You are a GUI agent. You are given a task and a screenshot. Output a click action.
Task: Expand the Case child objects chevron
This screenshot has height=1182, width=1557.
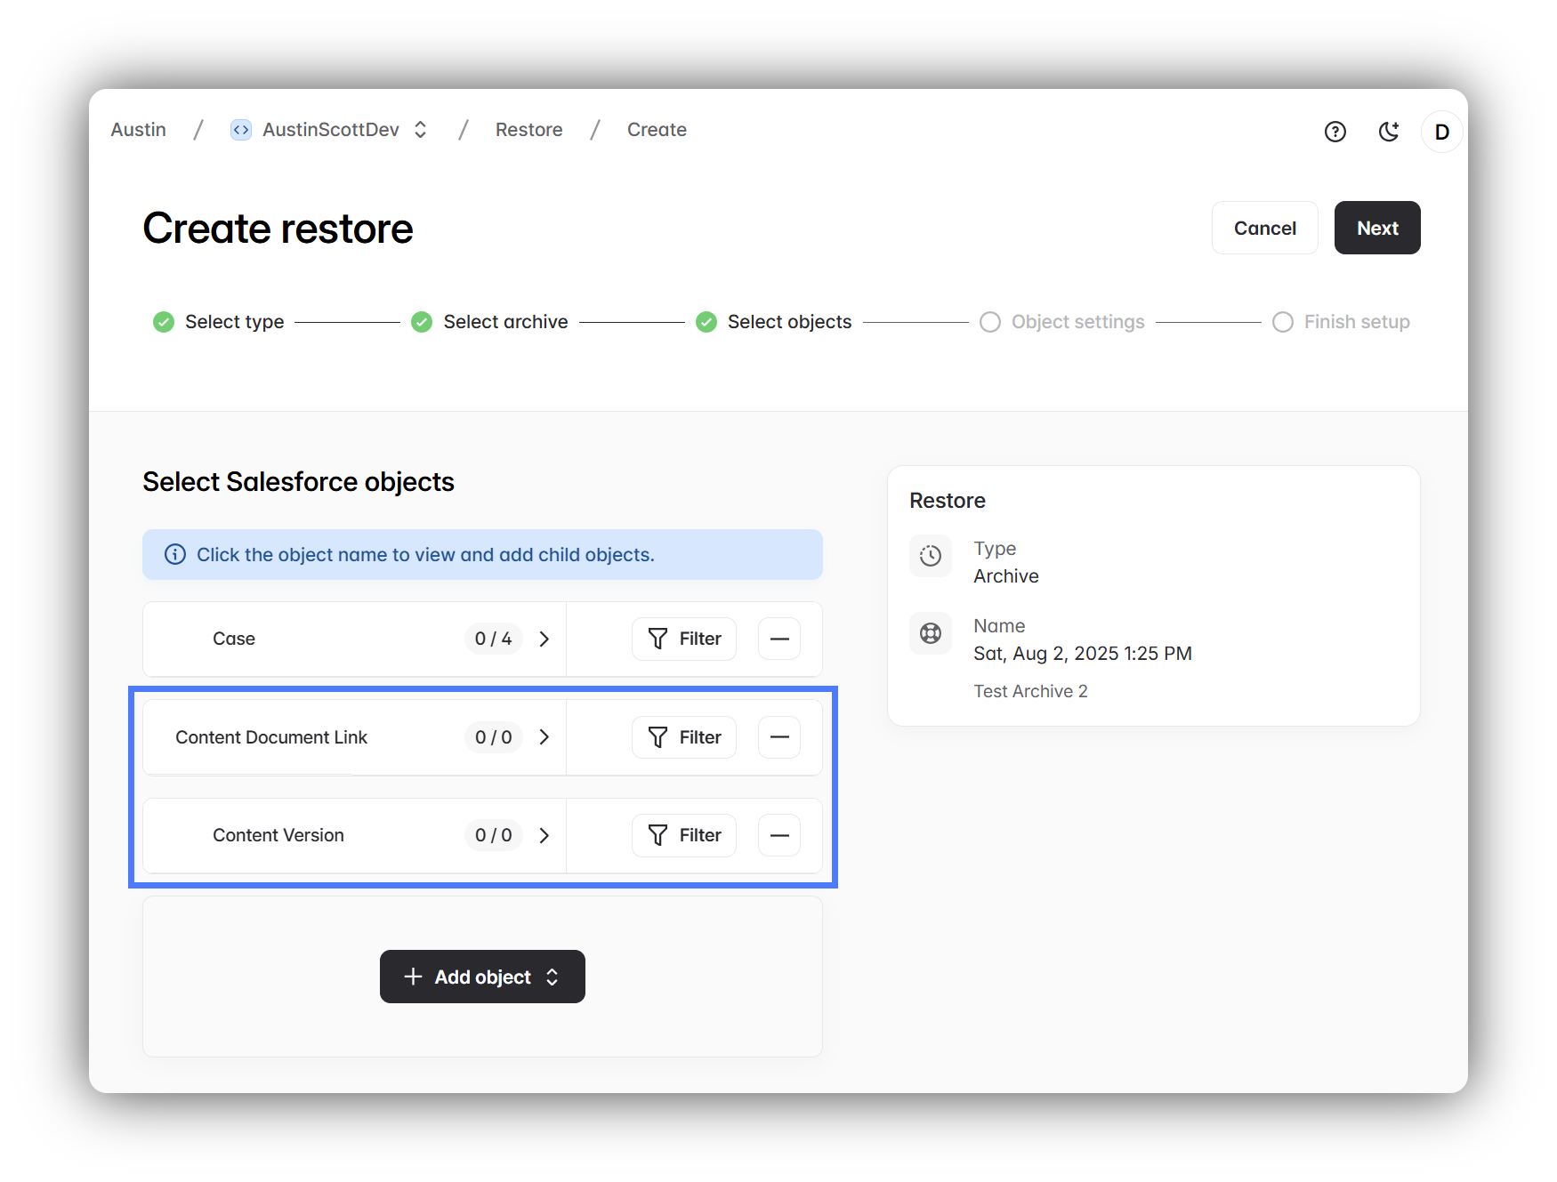click(545, 639)
